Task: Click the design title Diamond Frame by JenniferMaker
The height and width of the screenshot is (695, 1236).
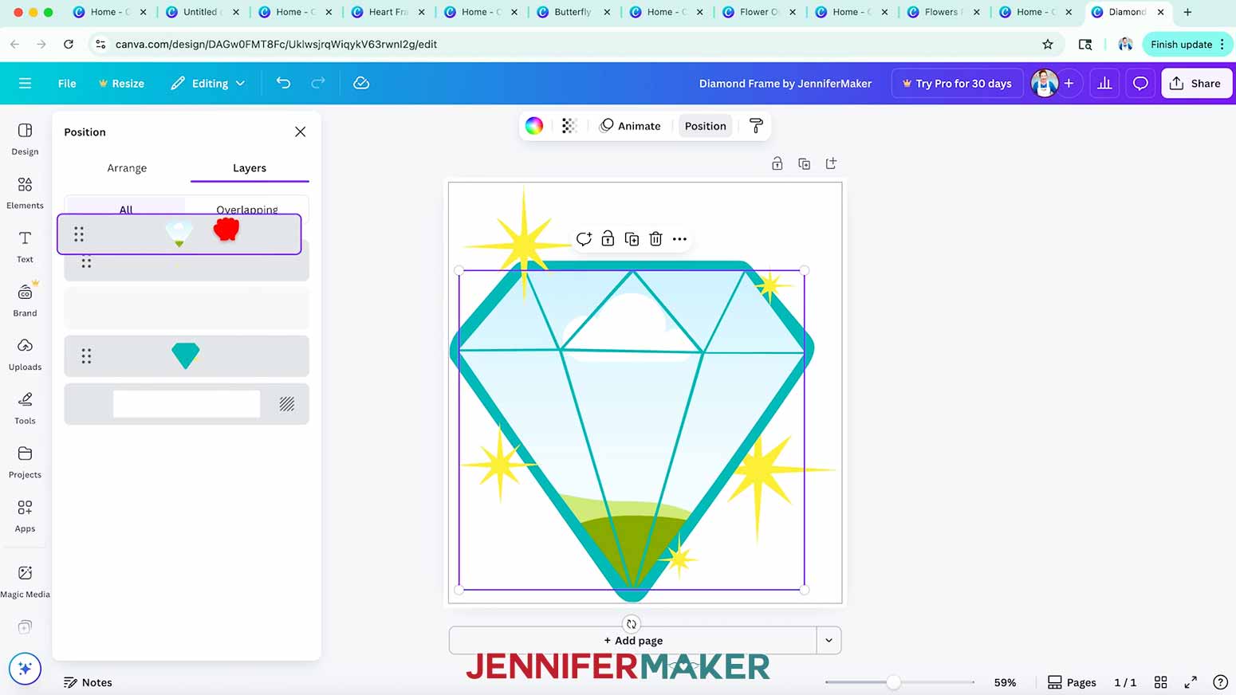Action: click(x=785, y=83)
